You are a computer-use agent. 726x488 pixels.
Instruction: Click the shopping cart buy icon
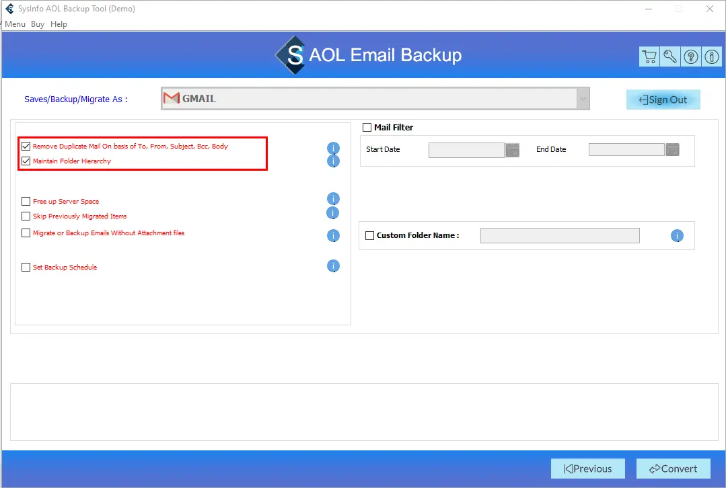649,57
